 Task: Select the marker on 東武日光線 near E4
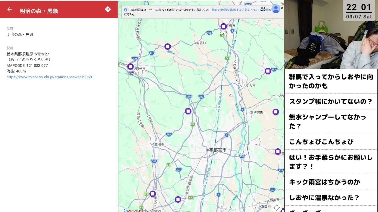pos(152,194)
